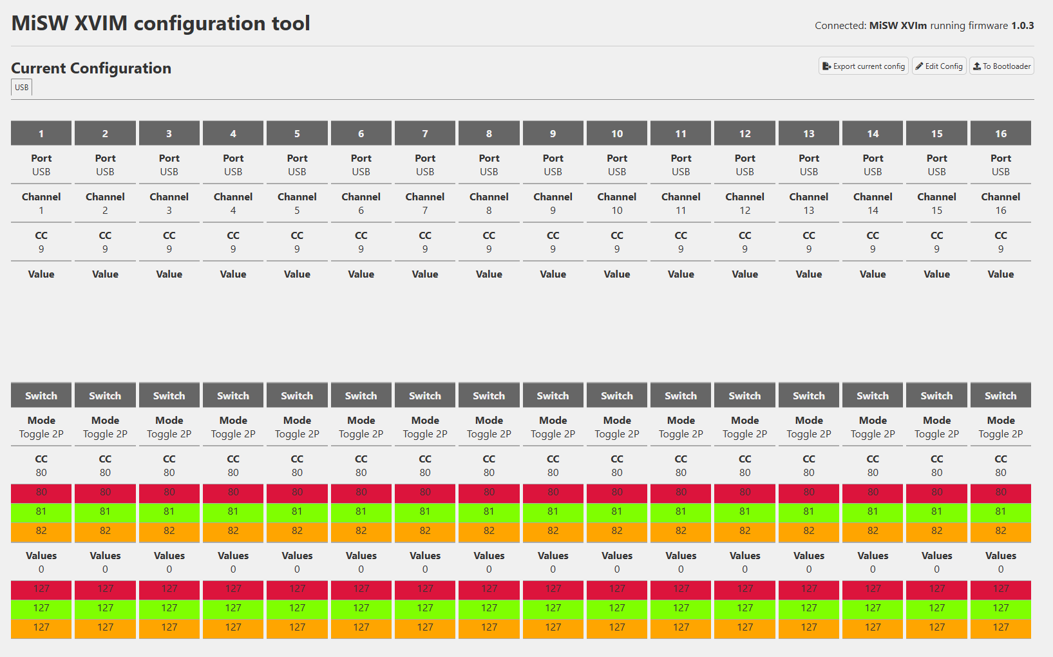Click the Switch header under column 1
The image size is (1053, 657).
click(41, 395)
